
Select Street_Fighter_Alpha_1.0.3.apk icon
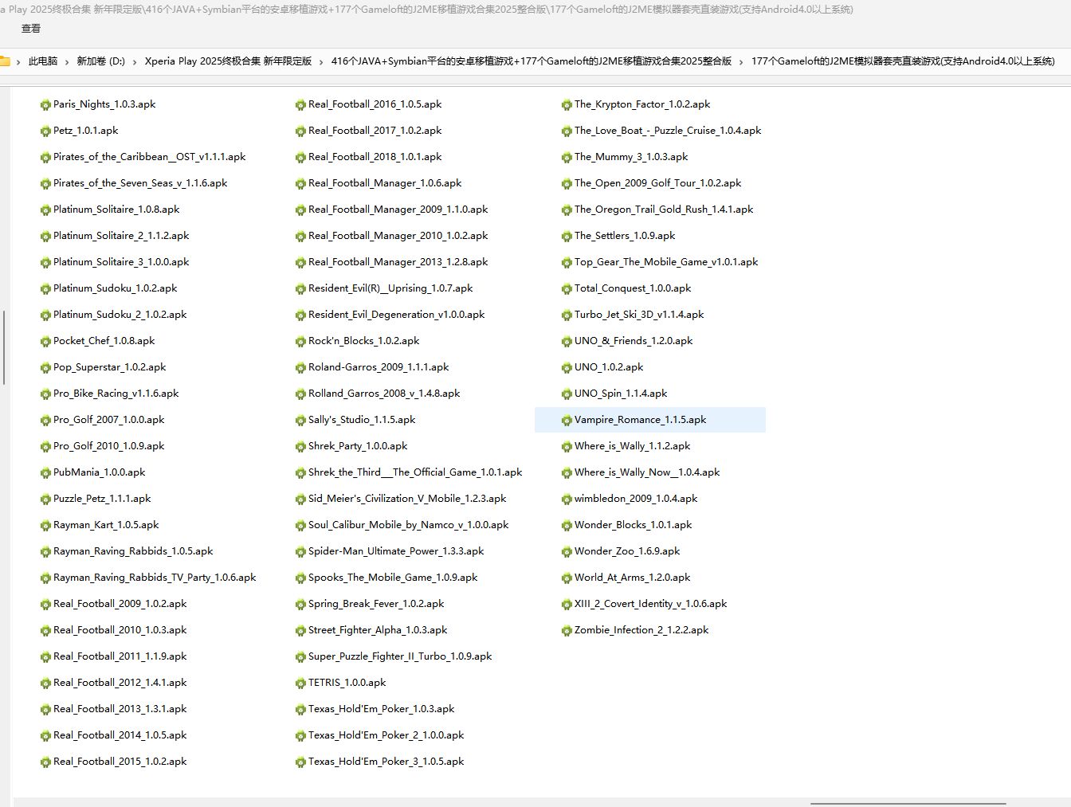pyautogui.click(x=300, y=630)
